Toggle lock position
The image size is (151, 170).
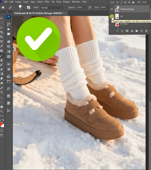125,2
